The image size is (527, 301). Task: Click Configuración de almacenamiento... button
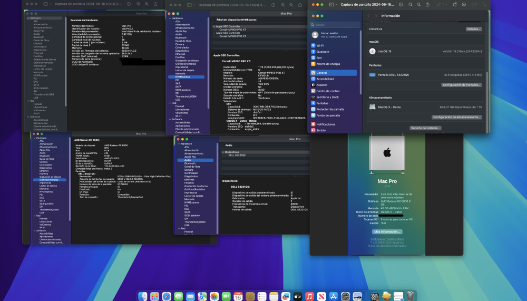(x=457, y=118)
